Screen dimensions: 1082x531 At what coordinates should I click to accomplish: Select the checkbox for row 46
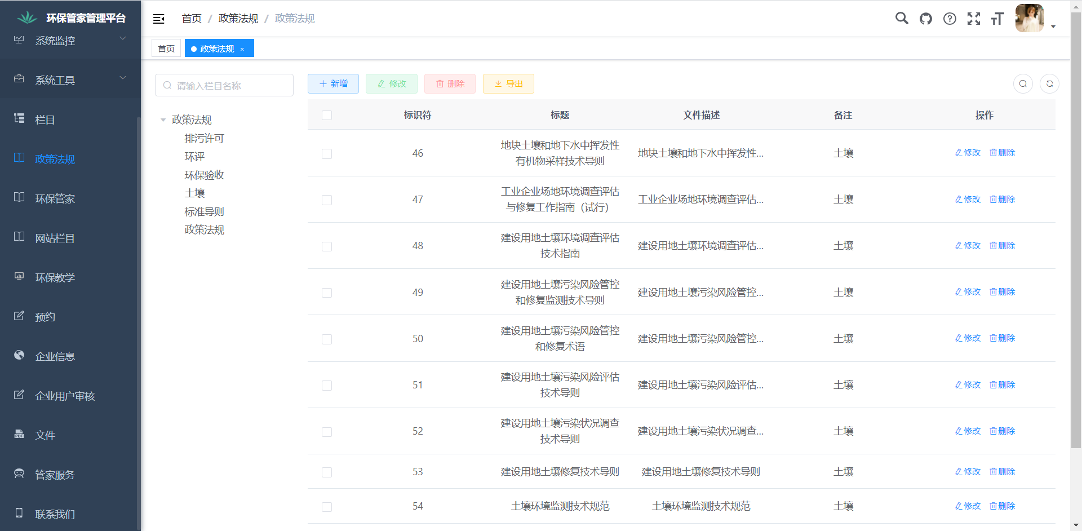327,153
